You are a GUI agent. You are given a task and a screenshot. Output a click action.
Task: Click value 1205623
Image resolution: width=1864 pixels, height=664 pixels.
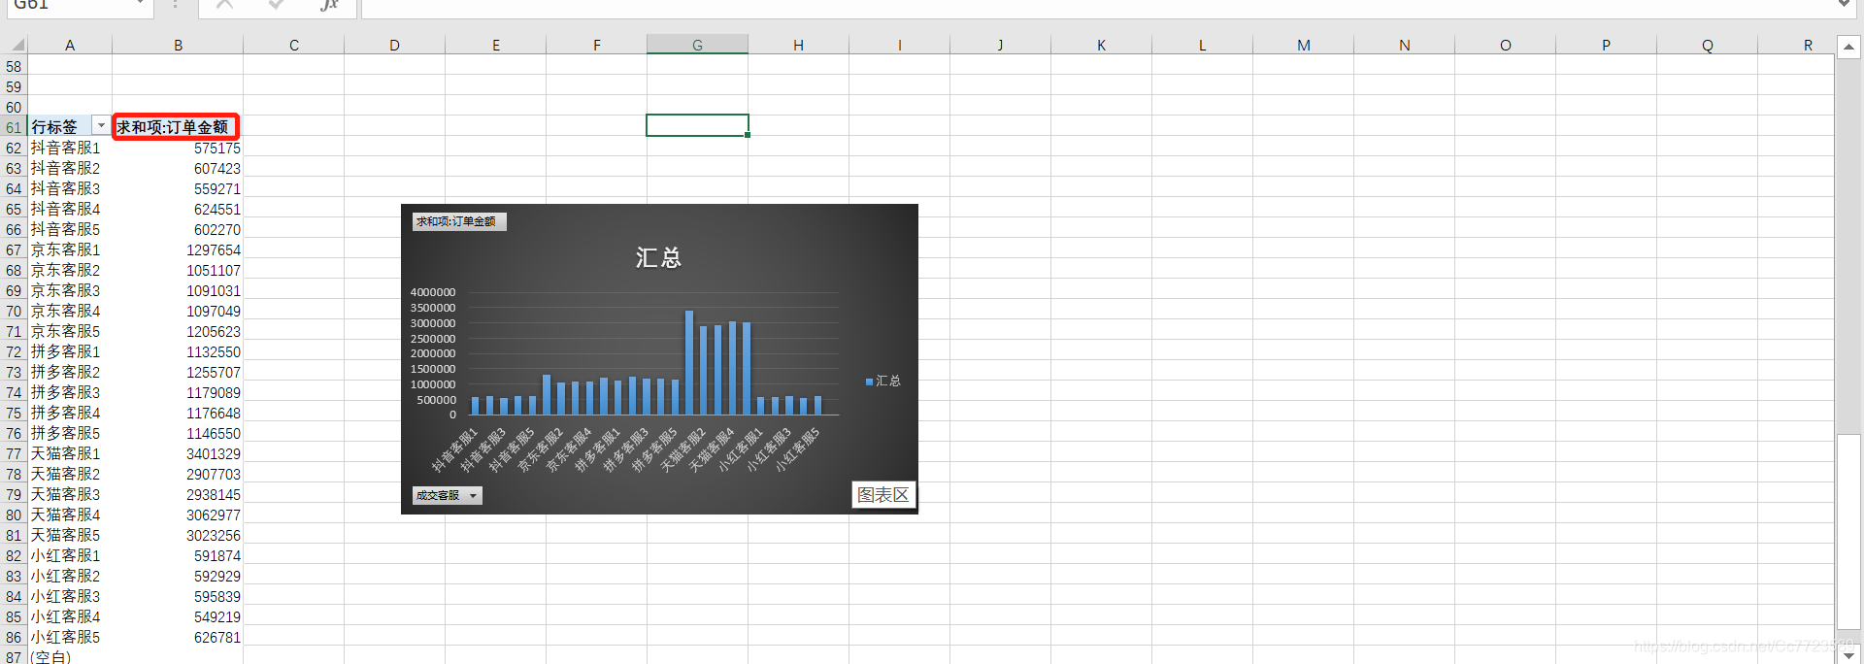pyautogui.click(x=214, y=332)
